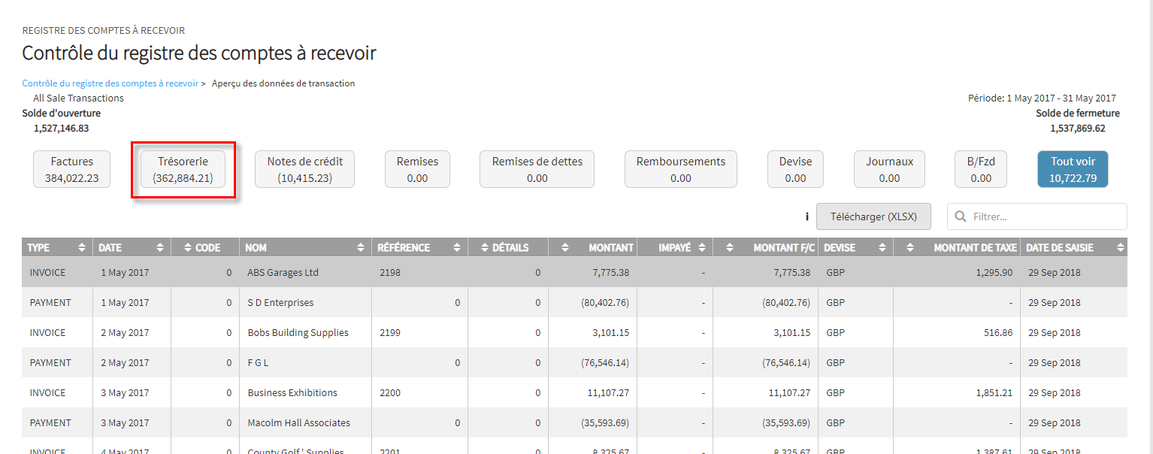Show B/Fzd transactions
This screenshot has height=454, width=1153.
980,169
